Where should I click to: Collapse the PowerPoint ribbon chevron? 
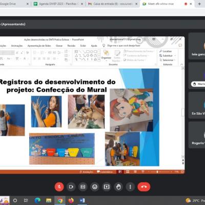point(181,65)
